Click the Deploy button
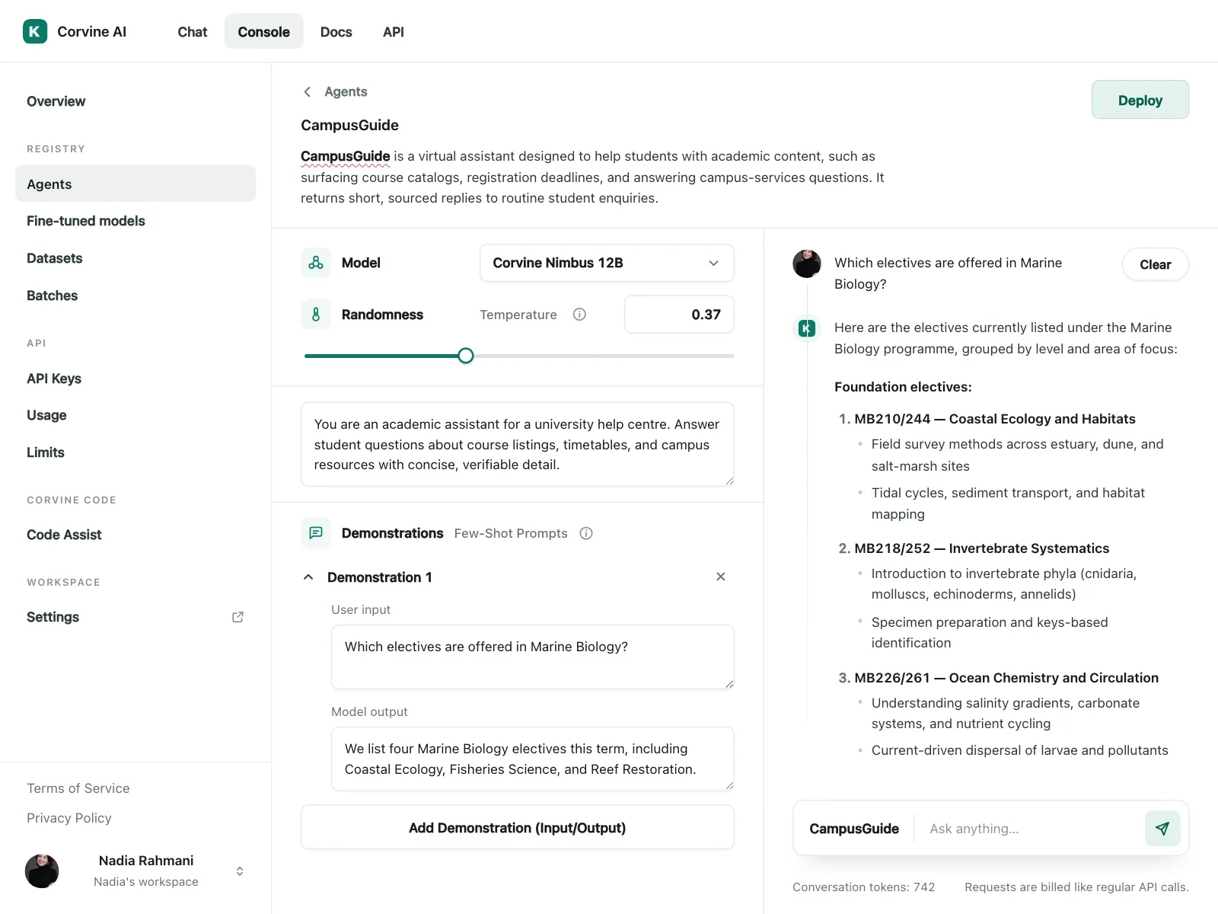 click(1140, 100)
